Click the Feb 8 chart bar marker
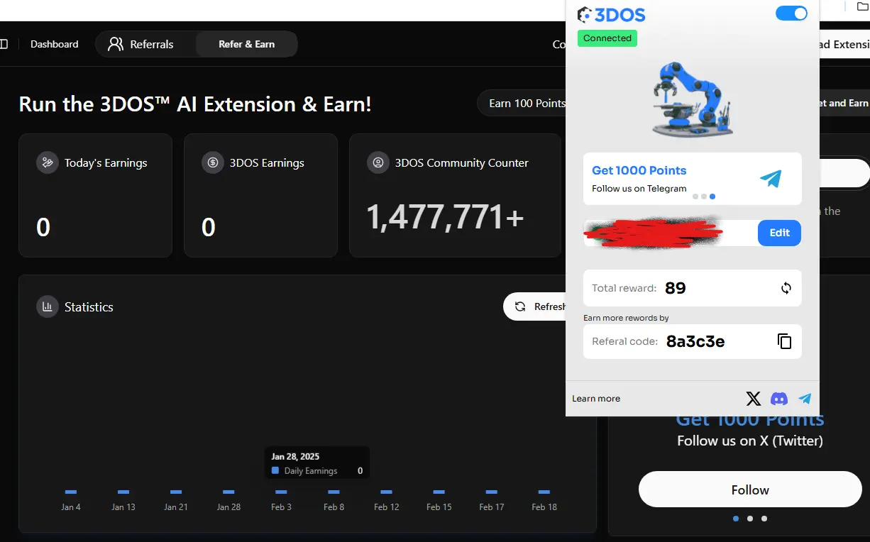Image resolution: width=870 pixels, height=542 pixels. point(334,492)
